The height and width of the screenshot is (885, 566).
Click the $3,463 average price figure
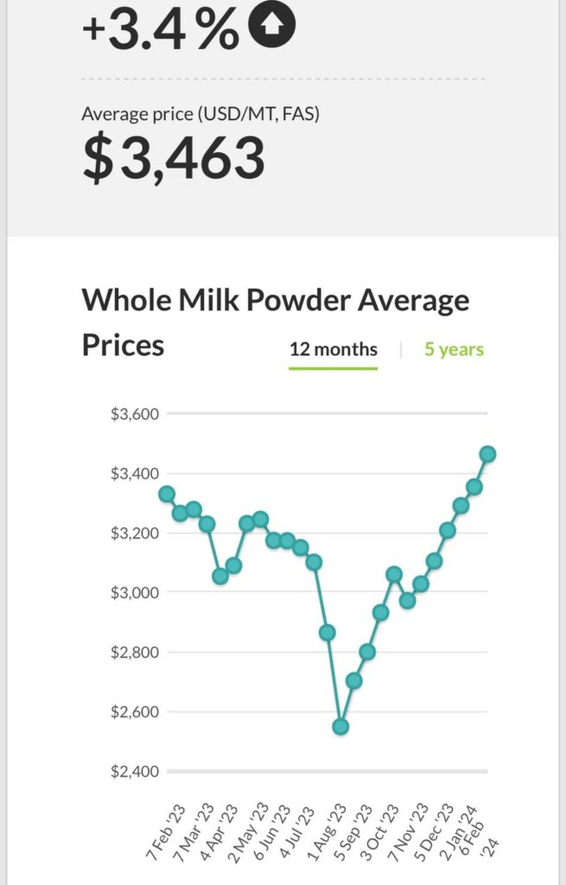pyautogui.click(x=174, y=159)
